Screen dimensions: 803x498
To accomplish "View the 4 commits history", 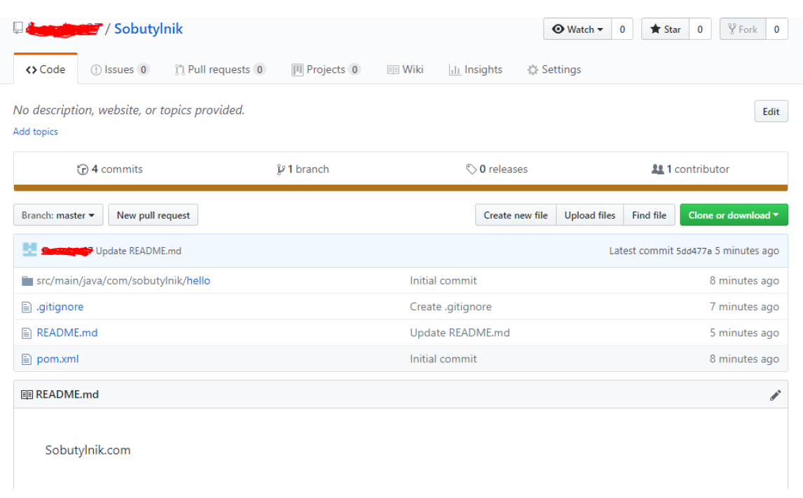I will point(109,169).
